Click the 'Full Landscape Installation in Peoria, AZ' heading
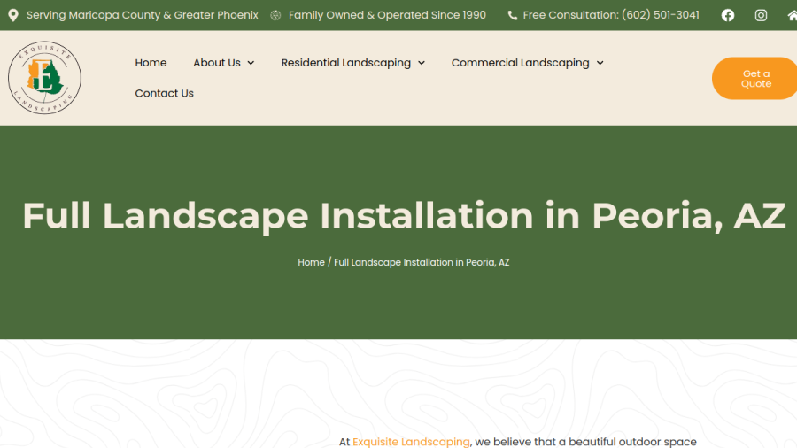 (404, 216)
